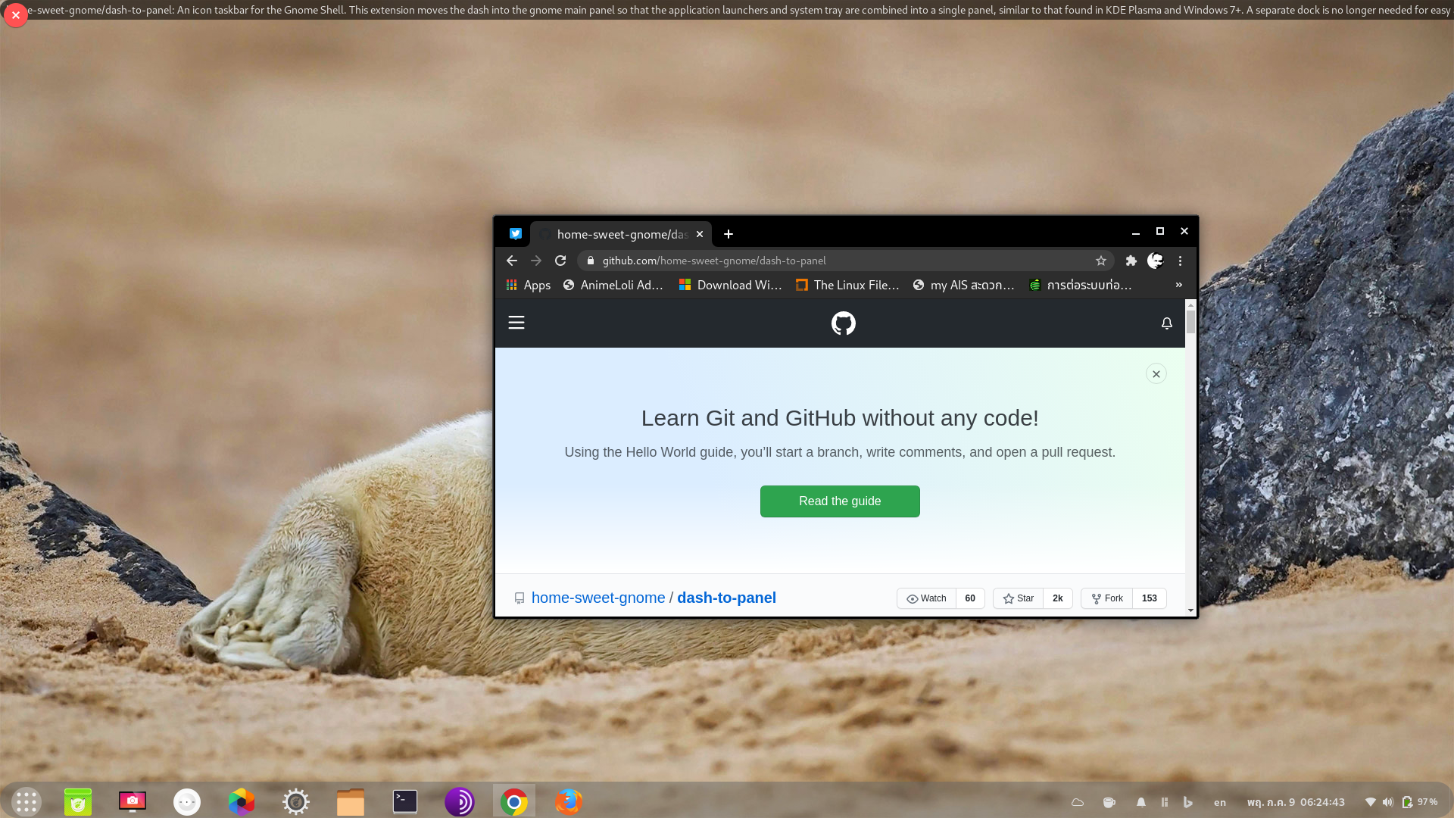The width and height of the screenshot is (1454, 818).
Task: Open the GitHub hamburger navigation menu
Action: (x=516, y=323)
